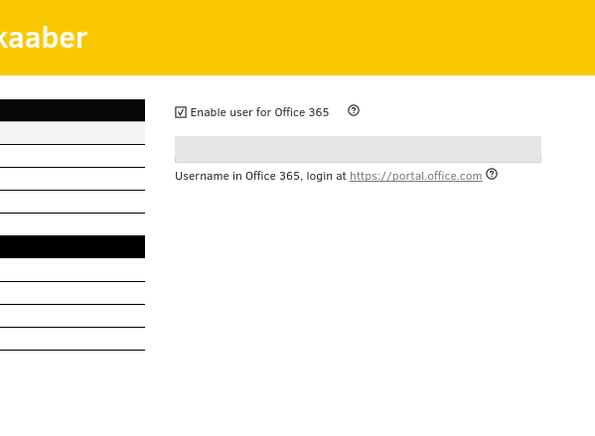Select last blank row above second black sidebar header
The height and width of the screenshot is (436, 595).
(x=73, y=202)
